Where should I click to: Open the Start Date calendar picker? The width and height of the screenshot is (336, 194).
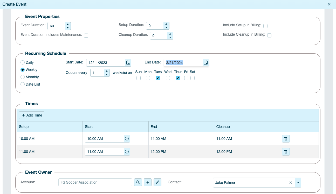128,63
